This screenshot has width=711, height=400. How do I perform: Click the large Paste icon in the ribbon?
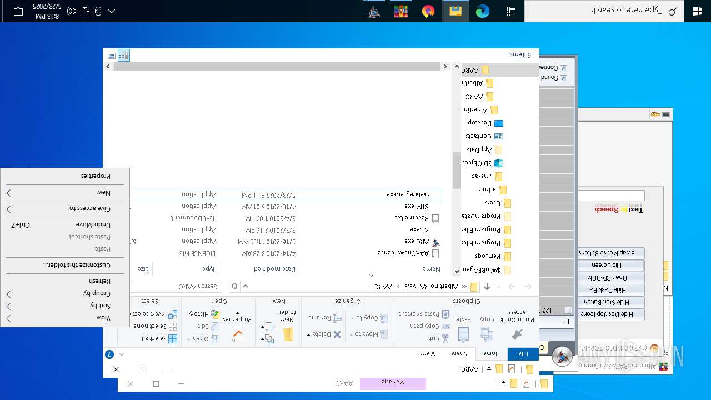tap(463, 334)
